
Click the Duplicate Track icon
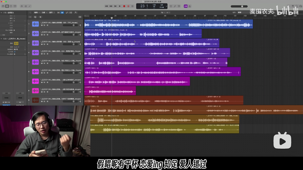coord(35,17)
